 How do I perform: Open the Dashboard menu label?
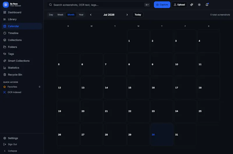pyautogui.click(x=15, y=12)
